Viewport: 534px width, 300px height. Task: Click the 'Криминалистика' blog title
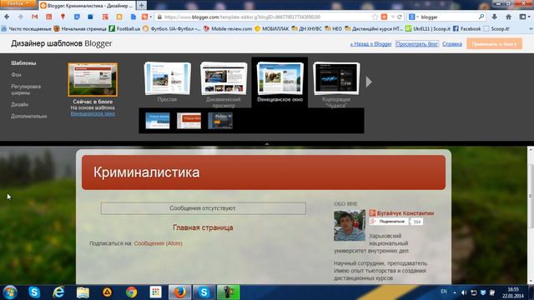pos(147,172)
